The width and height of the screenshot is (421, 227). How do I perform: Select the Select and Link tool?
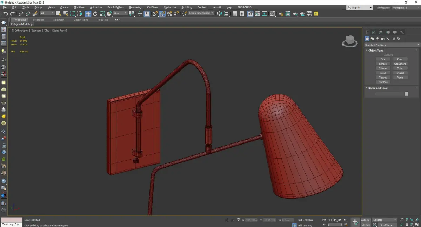click(21, 14)
